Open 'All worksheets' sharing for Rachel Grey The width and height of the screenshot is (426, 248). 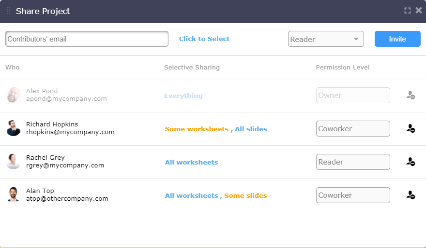click(x=192, y=163)
